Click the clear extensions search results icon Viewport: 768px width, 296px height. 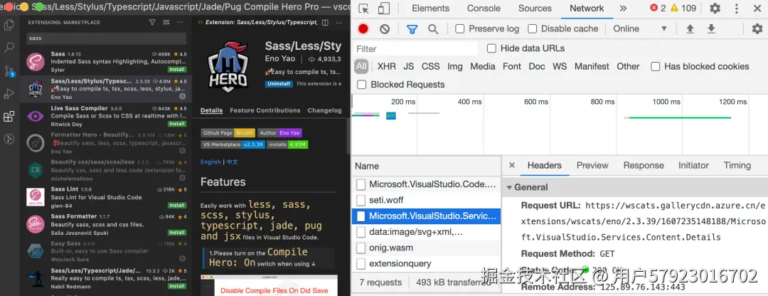[166, 23]
